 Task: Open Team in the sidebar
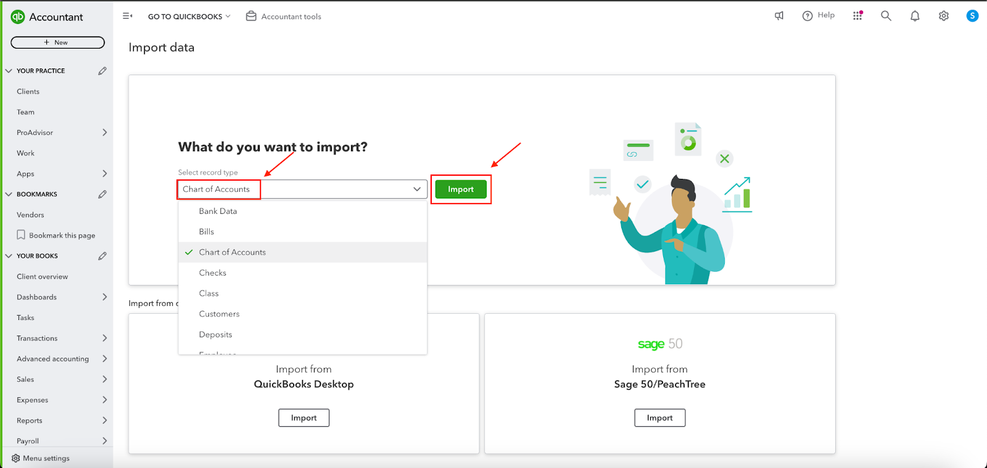tap(26, 112)
